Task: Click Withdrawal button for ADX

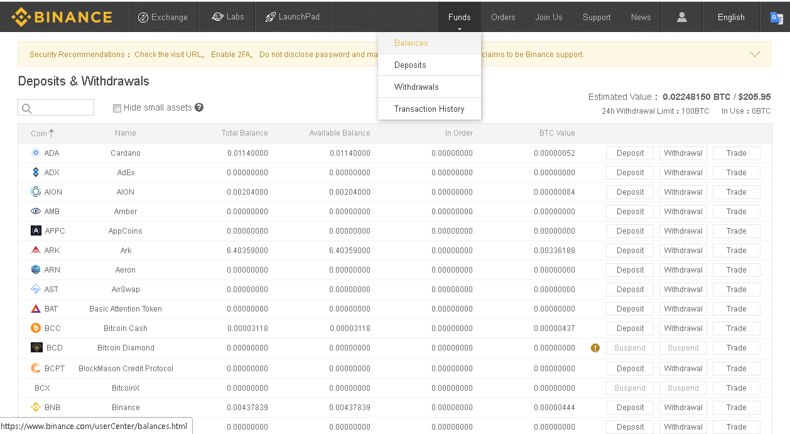Action: (683, 173)
